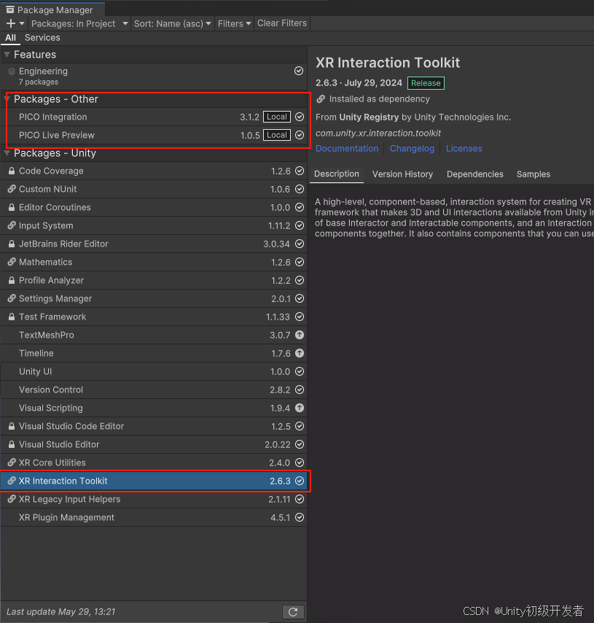The height and width of the screenshot is (623, 594).
Task: Open the Filters dropdown
Action: [234, 23]
